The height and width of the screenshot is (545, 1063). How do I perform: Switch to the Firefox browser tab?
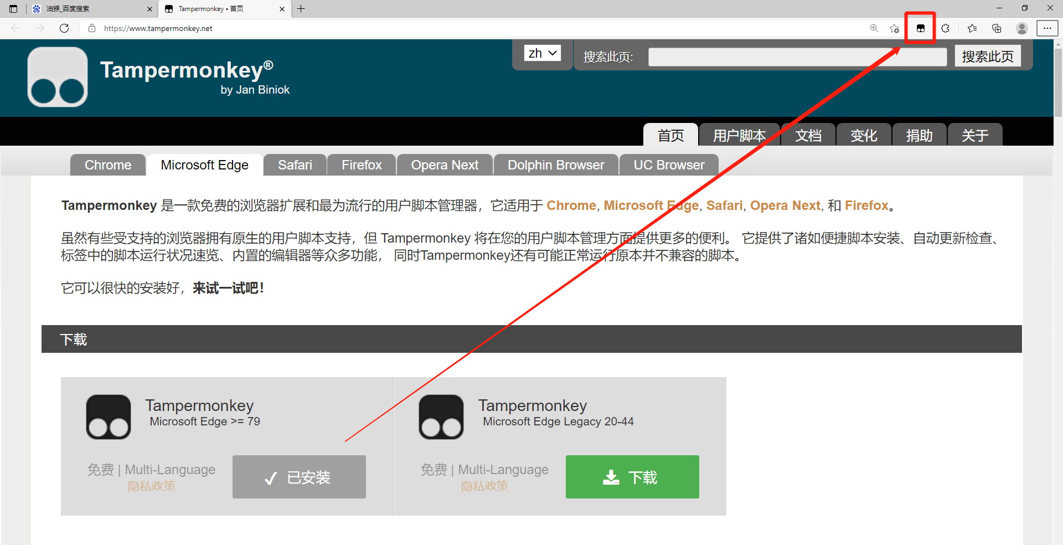coord(361,165)
